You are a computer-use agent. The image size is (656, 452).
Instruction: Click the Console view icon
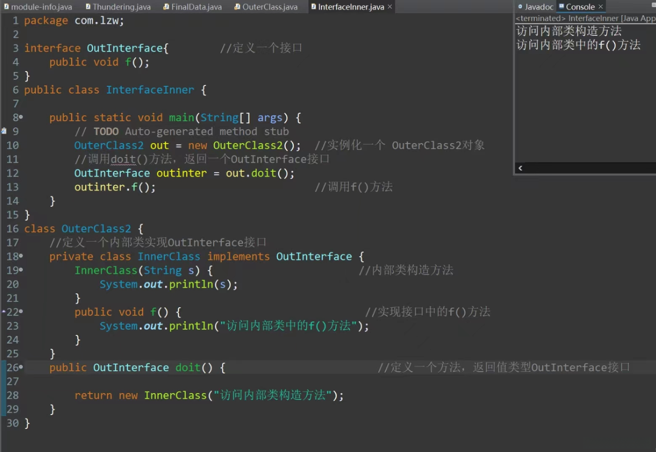pos(561,6)
